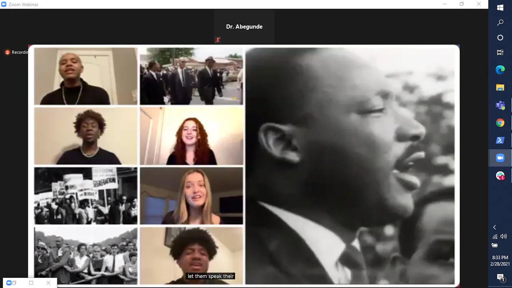Maximize using the square button in the mini bar
The image size is (512, 288).
31,283
